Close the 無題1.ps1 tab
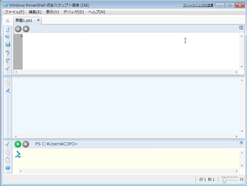 coord(38,20)
